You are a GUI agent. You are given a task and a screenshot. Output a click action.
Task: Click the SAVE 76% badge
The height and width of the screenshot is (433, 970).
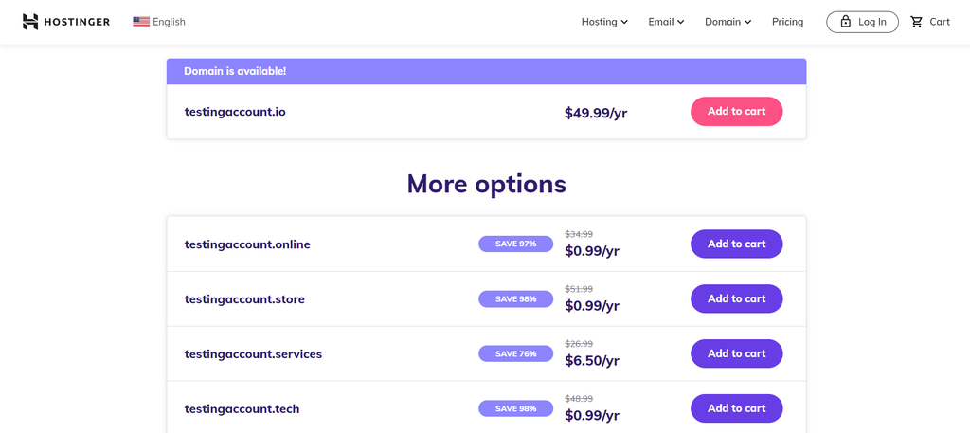[515, 354]
